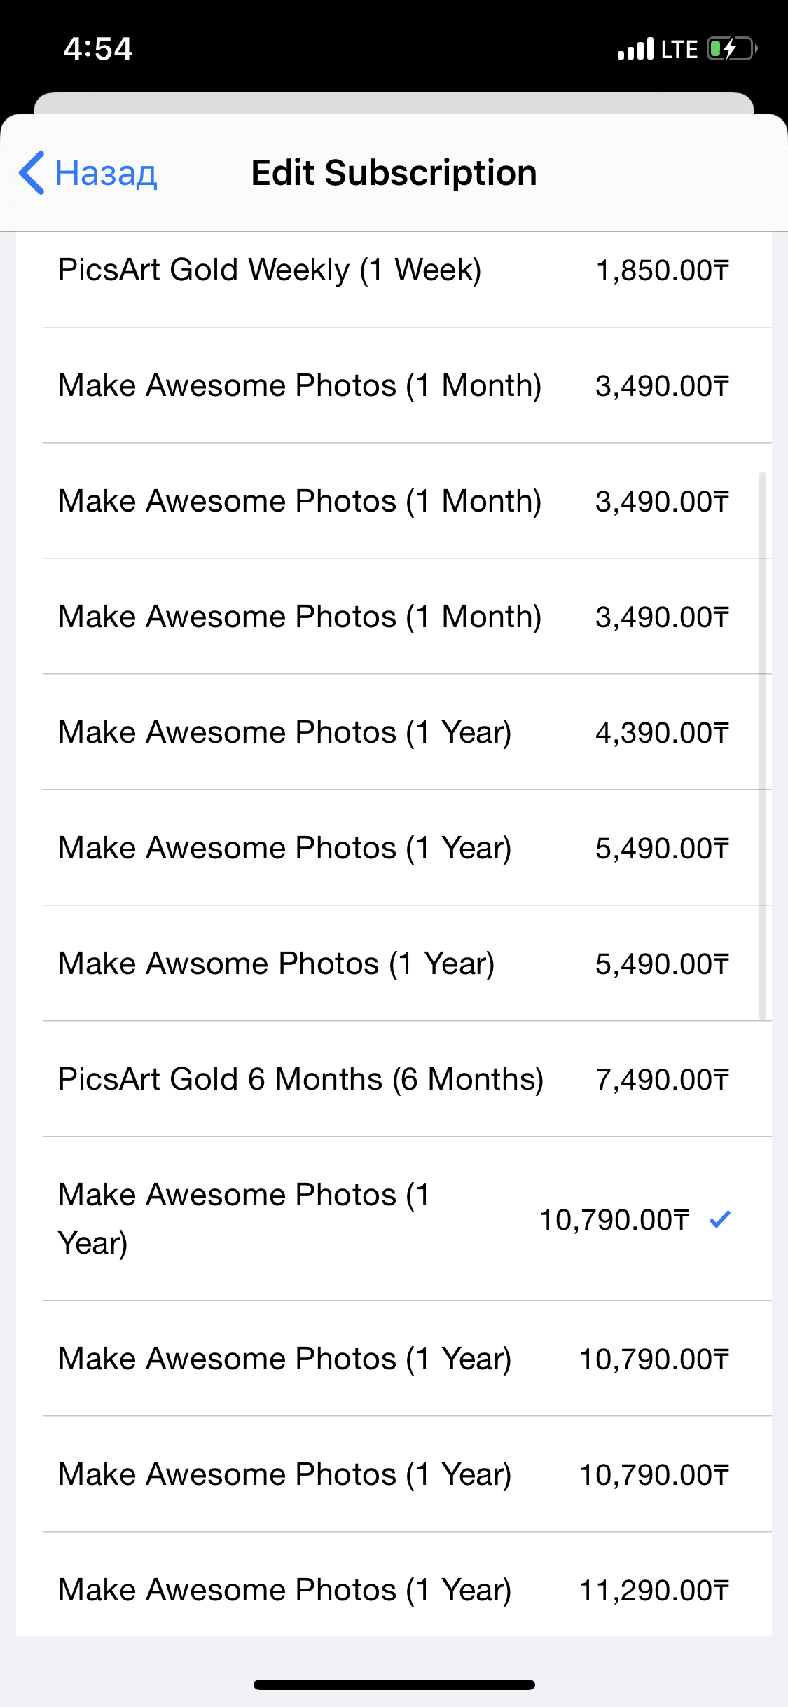Choose the 4,390.00₸ yearly plan
The image size is (788, 1707).
pos(392,732)
